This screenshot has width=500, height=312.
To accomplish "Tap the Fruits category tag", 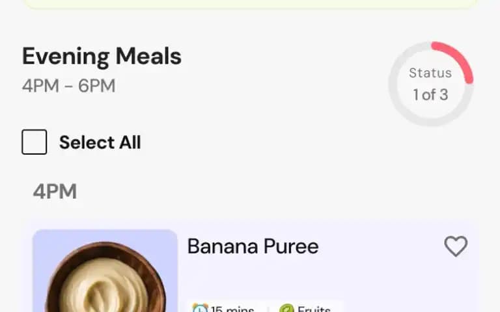I will [305, 308].
